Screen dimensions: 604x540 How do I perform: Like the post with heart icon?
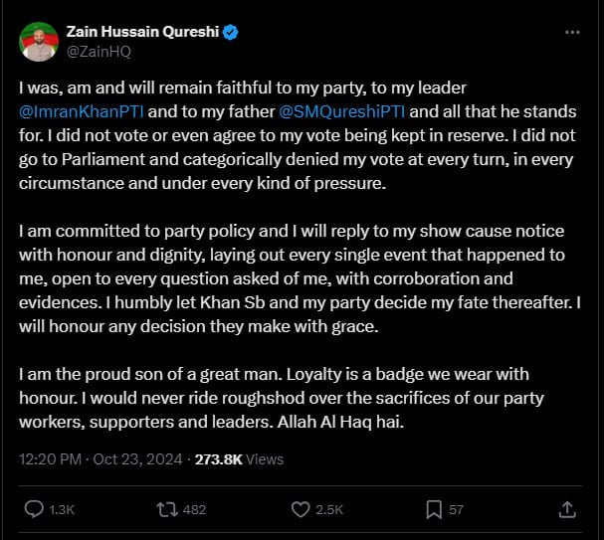pyautogui.click(x=301, y=509)
